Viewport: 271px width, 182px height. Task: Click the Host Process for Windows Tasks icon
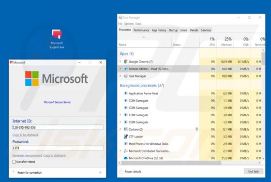[x=126, y=144]
